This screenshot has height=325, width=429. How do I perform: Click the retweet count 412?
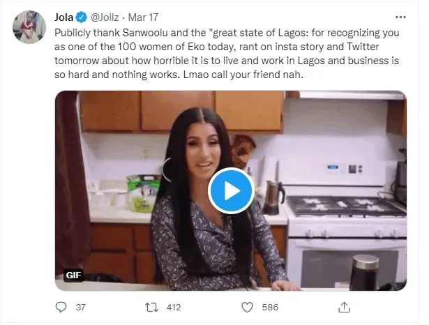point(174,306)
